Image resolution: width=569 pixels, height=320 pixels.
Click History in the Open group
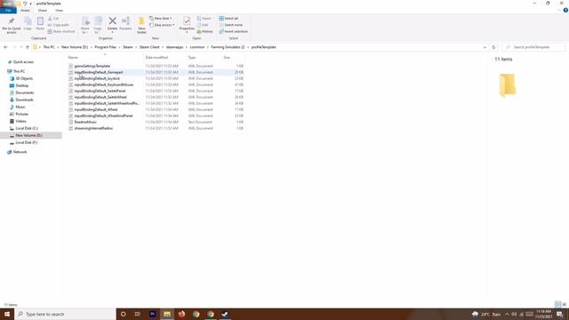pos(205,32)
